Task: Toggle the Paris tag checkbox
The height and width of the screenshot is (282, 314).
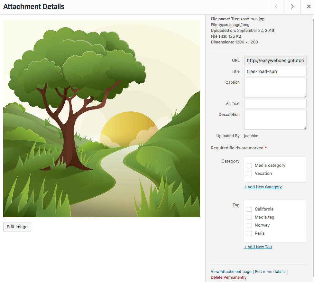Action: pyautogui.click(x=249, y=233)
